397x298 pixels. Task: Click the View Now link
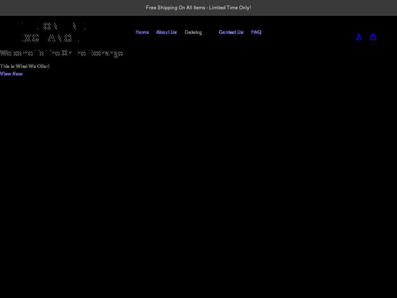click(x=12, y=74)
